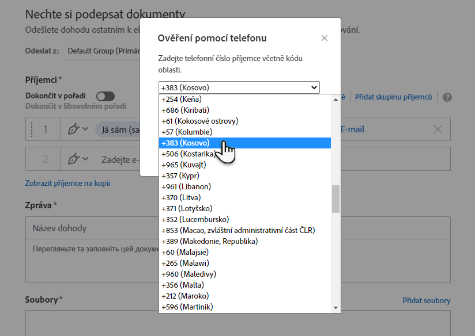The image size is (475, 336).
Task: Click the help question mark icon
Action: point(447,97)
